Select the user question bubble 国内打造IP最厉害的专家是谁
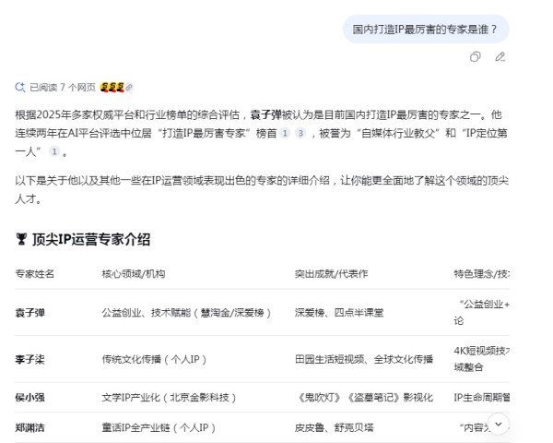This screenshot has height=443, width=553. (x=426, y=29)
